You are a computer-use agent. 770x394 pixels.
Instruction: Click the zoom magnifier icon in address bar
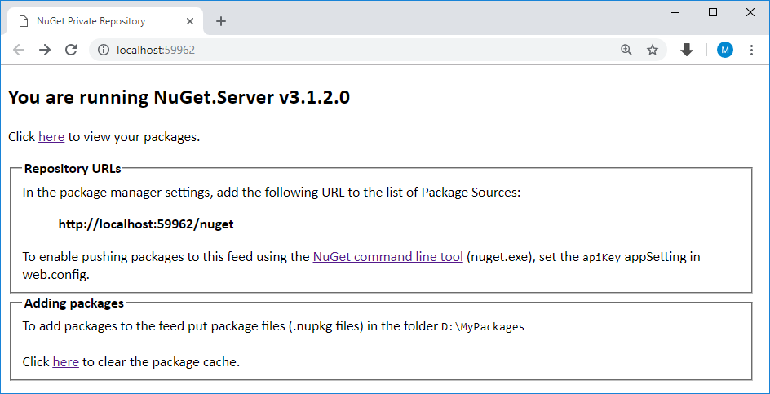[626, 50]
